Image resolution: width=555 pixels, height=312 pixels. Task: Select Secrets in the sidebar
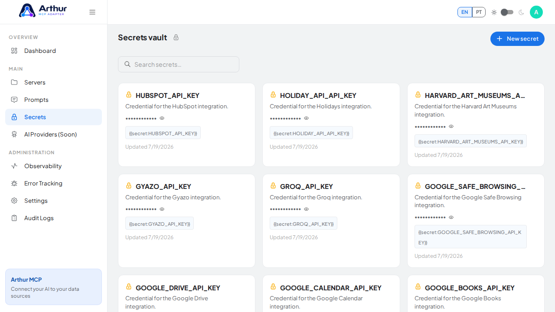53,117
